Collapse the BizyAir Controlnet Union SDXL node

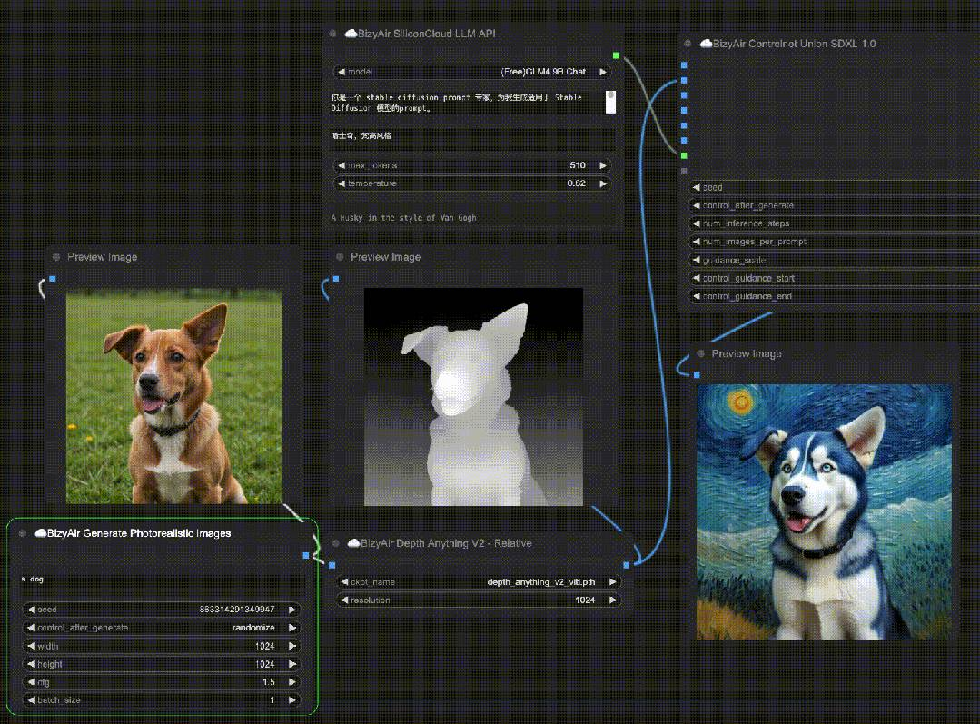[688, 43]
